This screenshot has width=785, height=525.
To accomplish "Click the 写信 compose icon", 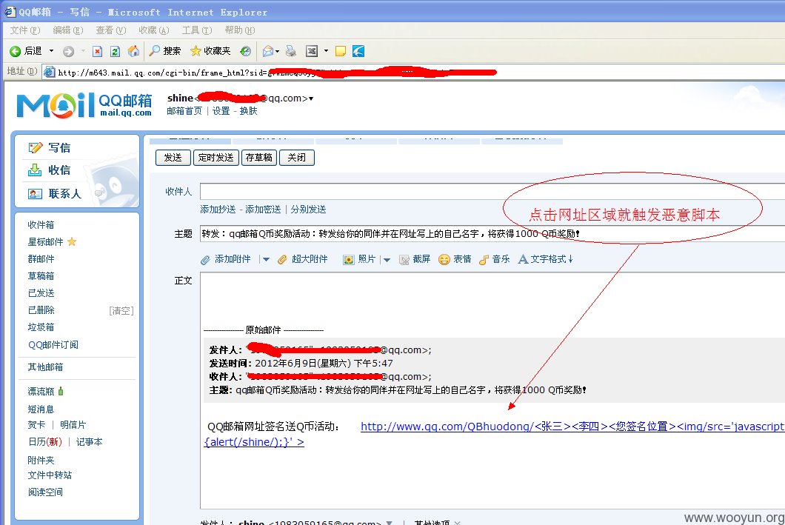I will (x=35, y=147).
